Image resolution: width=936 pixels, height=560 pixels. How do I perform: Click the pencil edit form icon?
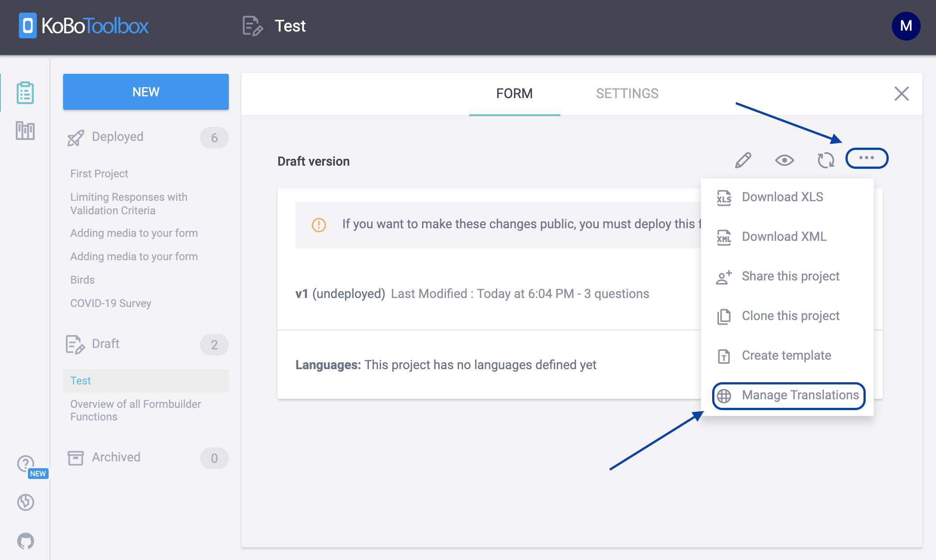pyautogui.click(x=743, y=160)
